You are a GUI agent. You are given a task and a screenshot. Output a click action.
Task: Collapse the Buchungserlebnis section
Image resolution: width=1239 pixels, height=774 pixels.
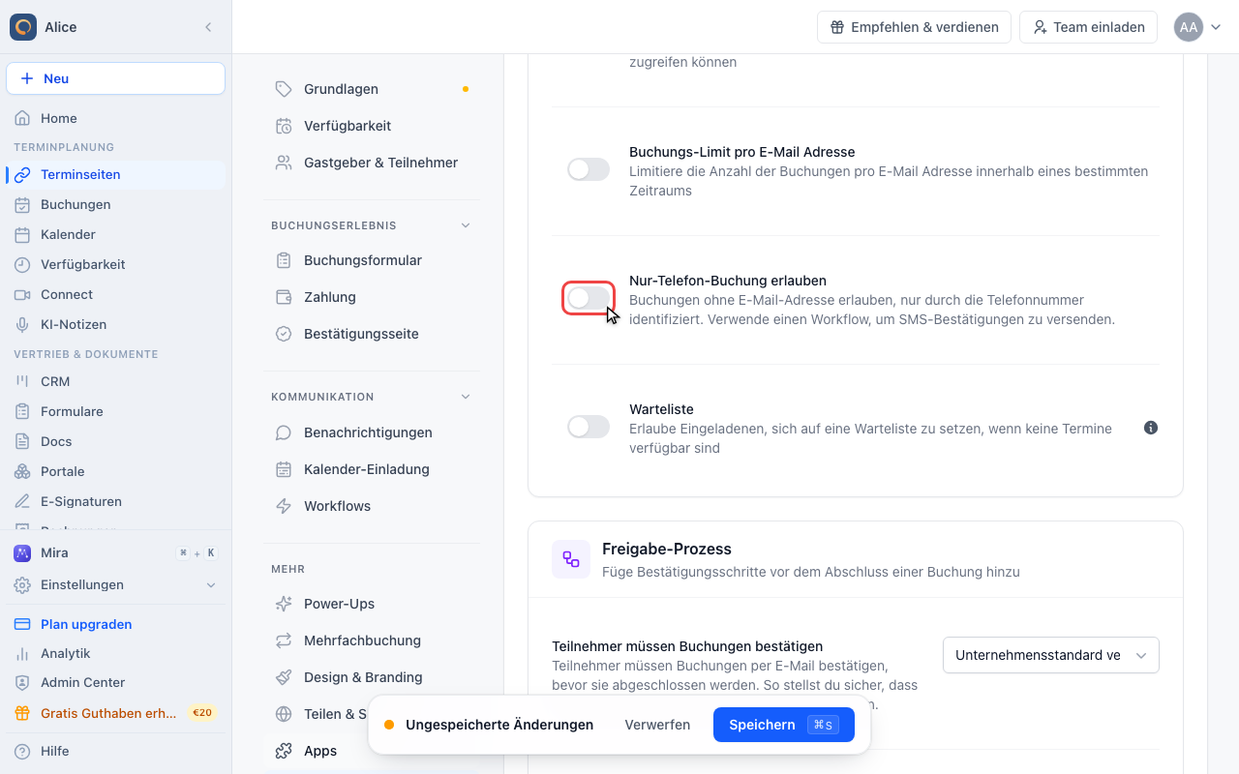click(x=466, y=225)
